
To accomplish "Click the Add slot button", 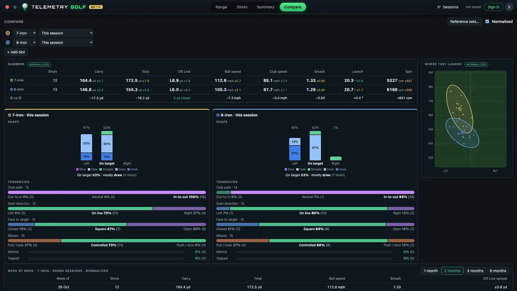I will point(16,52).
